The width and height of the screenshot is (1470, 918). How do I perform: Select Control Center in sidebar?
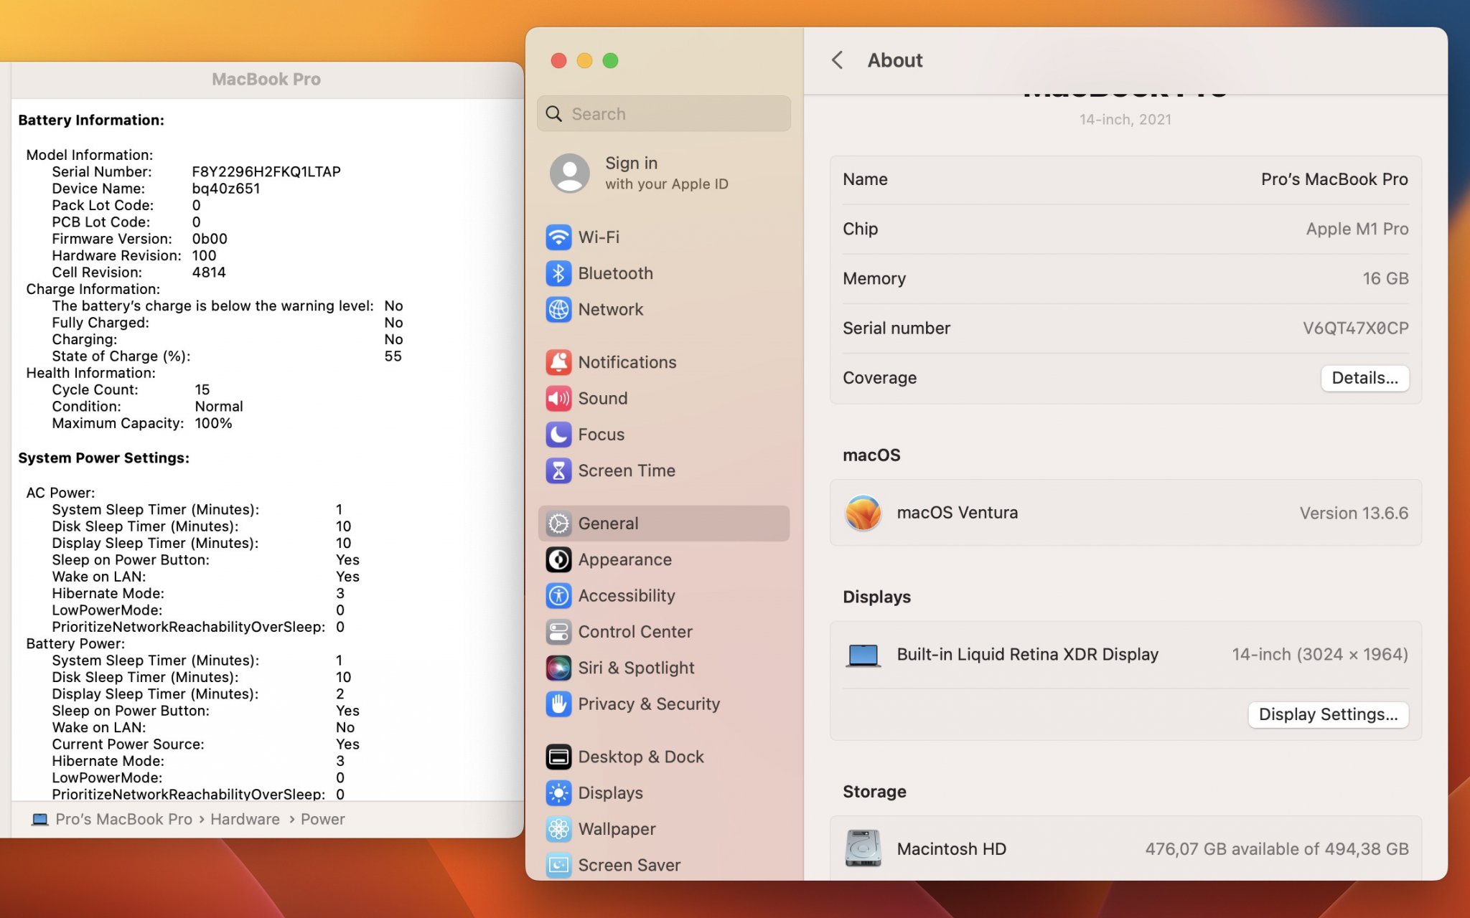click(x=635, y=632)
